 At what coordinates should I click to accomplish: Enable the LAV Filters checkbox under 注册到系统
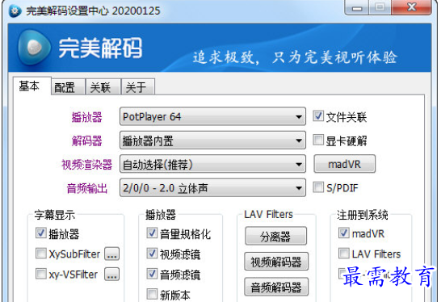[344, 254]
